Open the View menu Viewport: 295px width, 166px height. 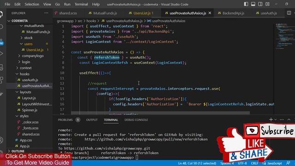47,4
